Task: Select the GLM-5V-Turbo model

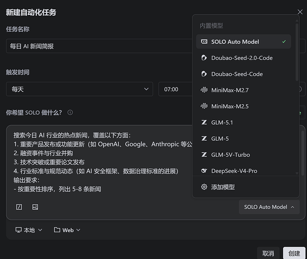Action: 243,155
